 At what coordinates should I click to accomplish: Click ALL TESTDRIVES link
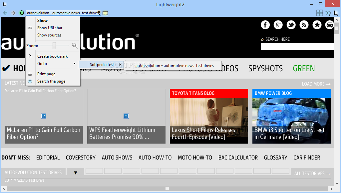point(312,173)
